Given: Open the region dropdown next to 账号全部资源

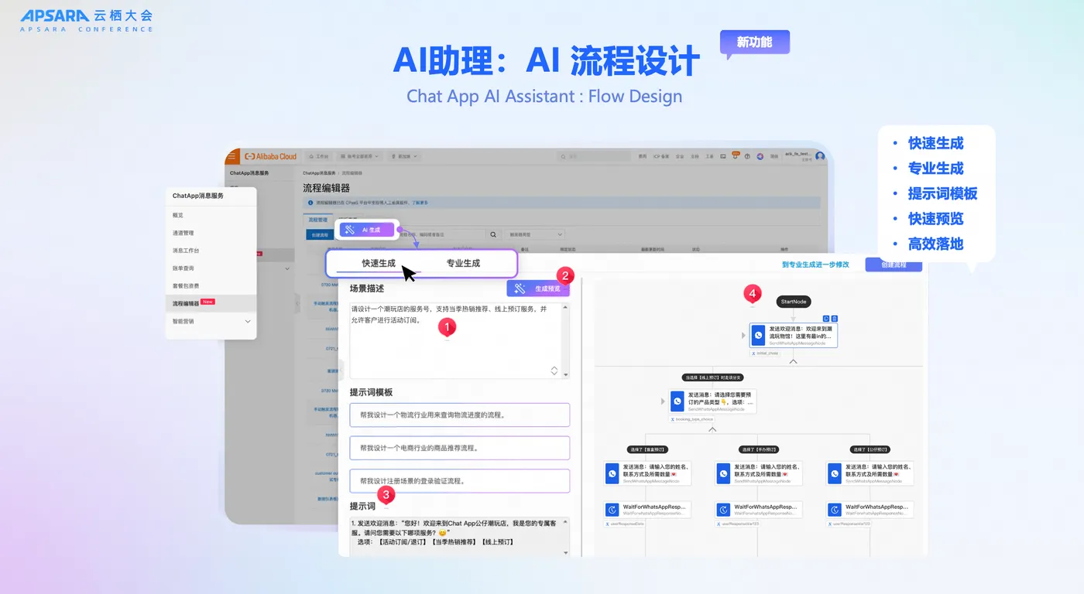Looking at the screenshot, I should tap(405, 156).
